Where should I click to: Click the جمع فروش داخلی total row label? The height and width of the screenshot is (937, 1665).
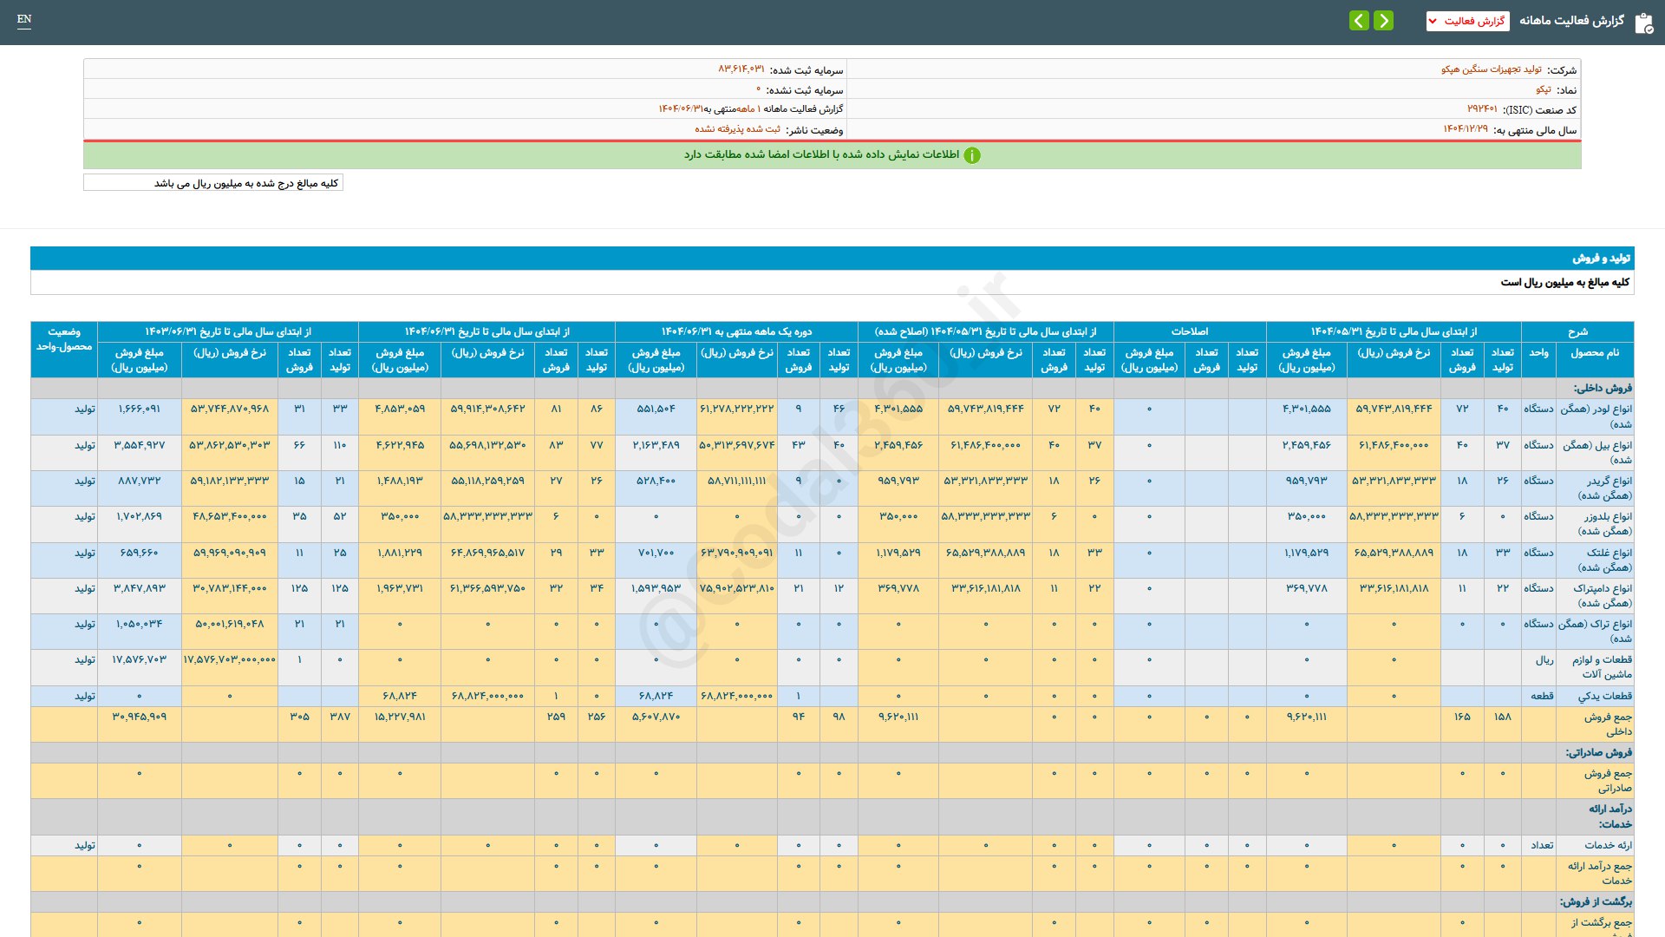[1607, 724]
